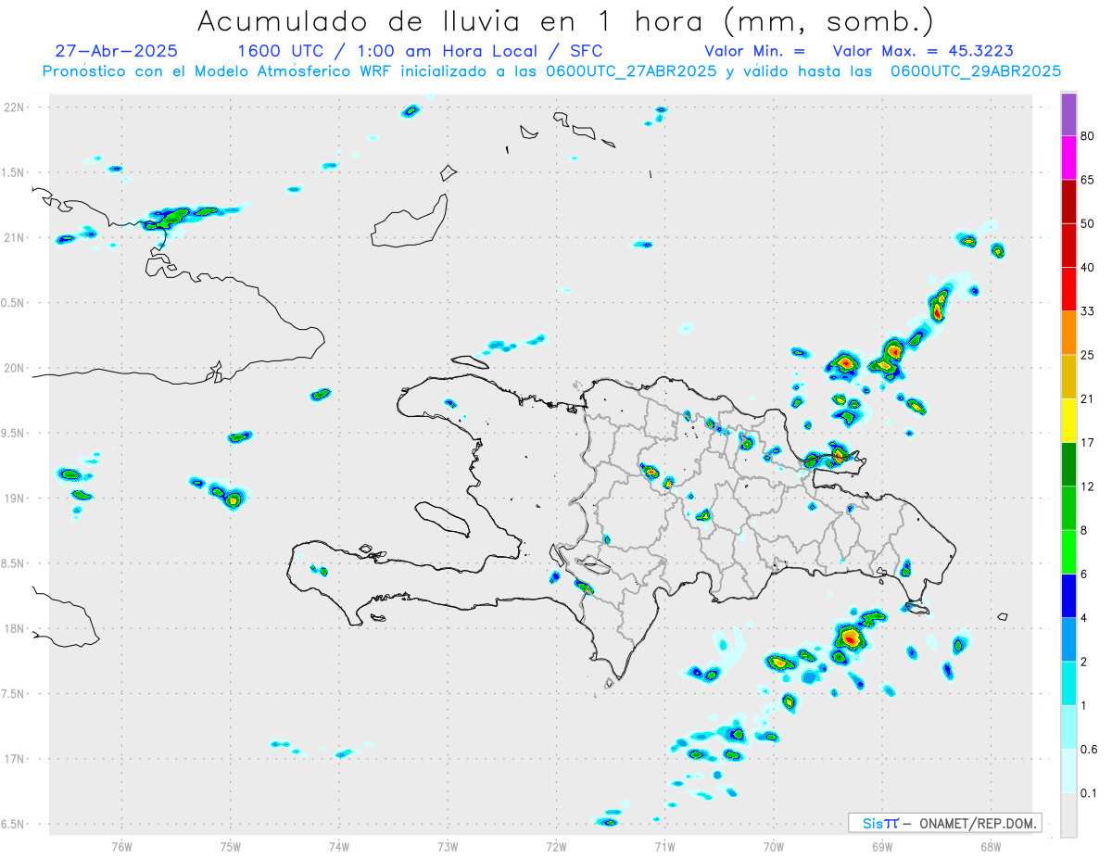Click the colorbar label '80'
This screenshot has width=1112, height=859.
(1088, 136)
